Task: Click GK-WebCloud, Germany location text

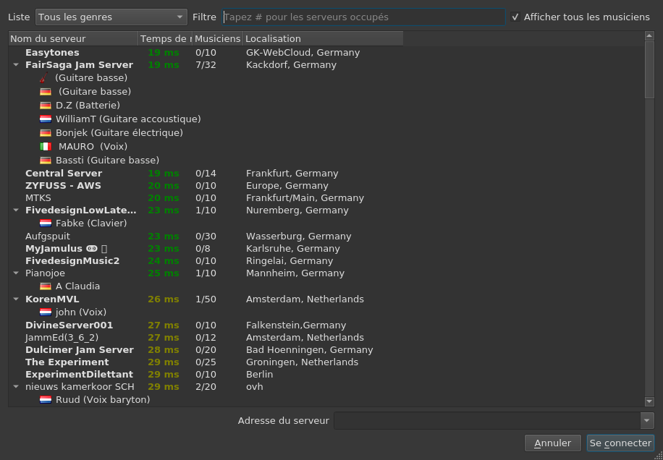Action: (303, 53)
